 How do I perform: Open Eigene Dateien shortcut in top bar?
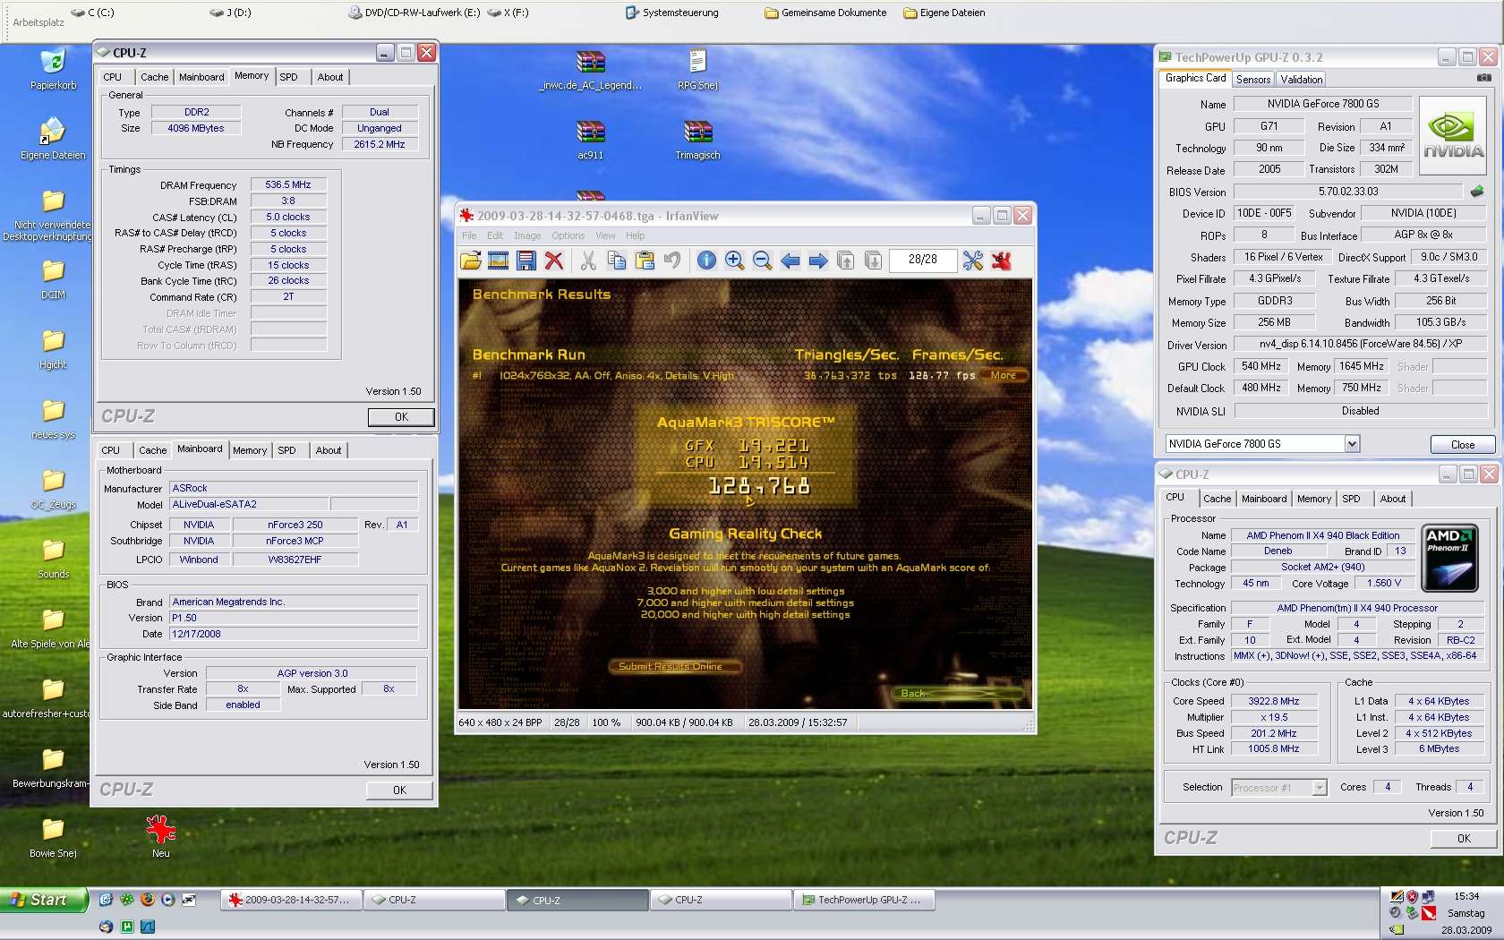(x=944, y=13)
